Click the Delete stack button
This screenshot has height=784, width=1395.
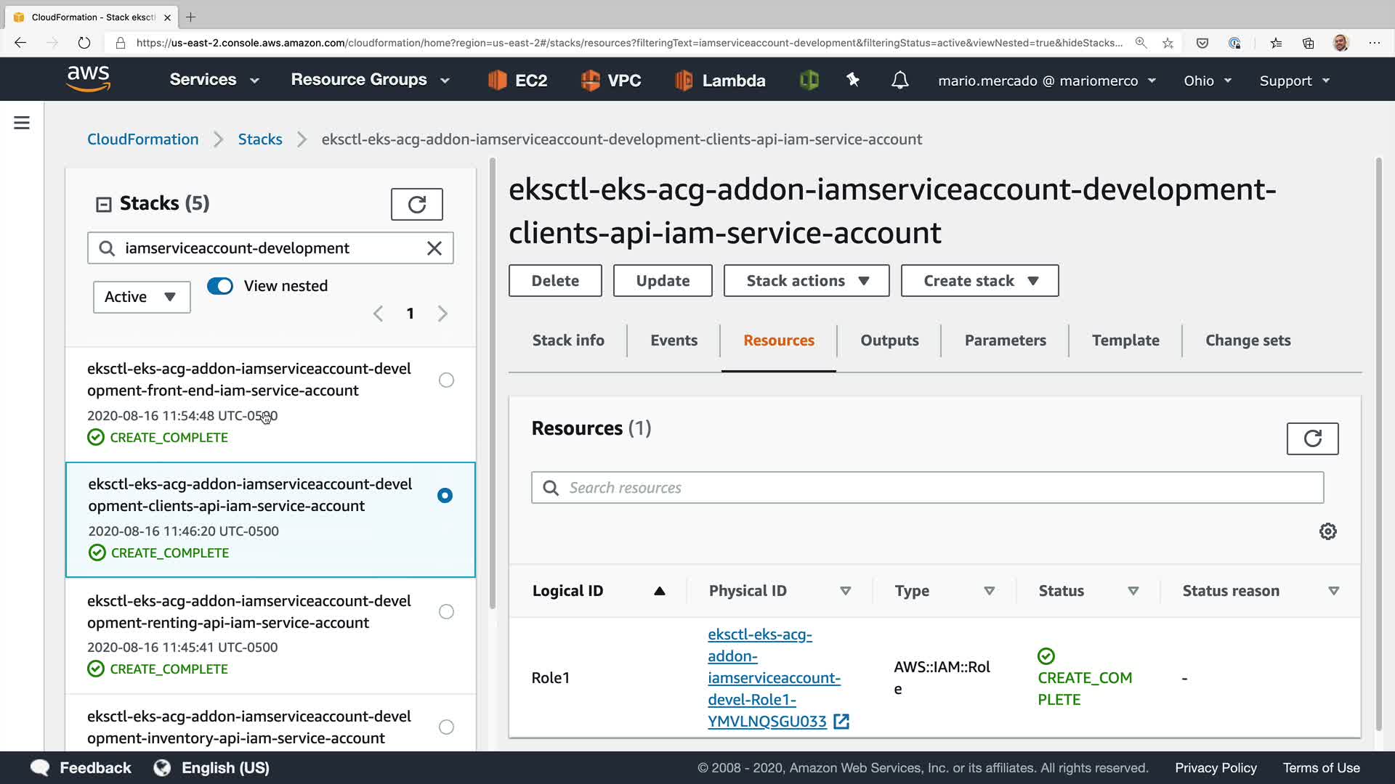coord(555,281)
